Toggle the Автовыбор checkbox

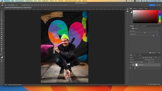9,5
